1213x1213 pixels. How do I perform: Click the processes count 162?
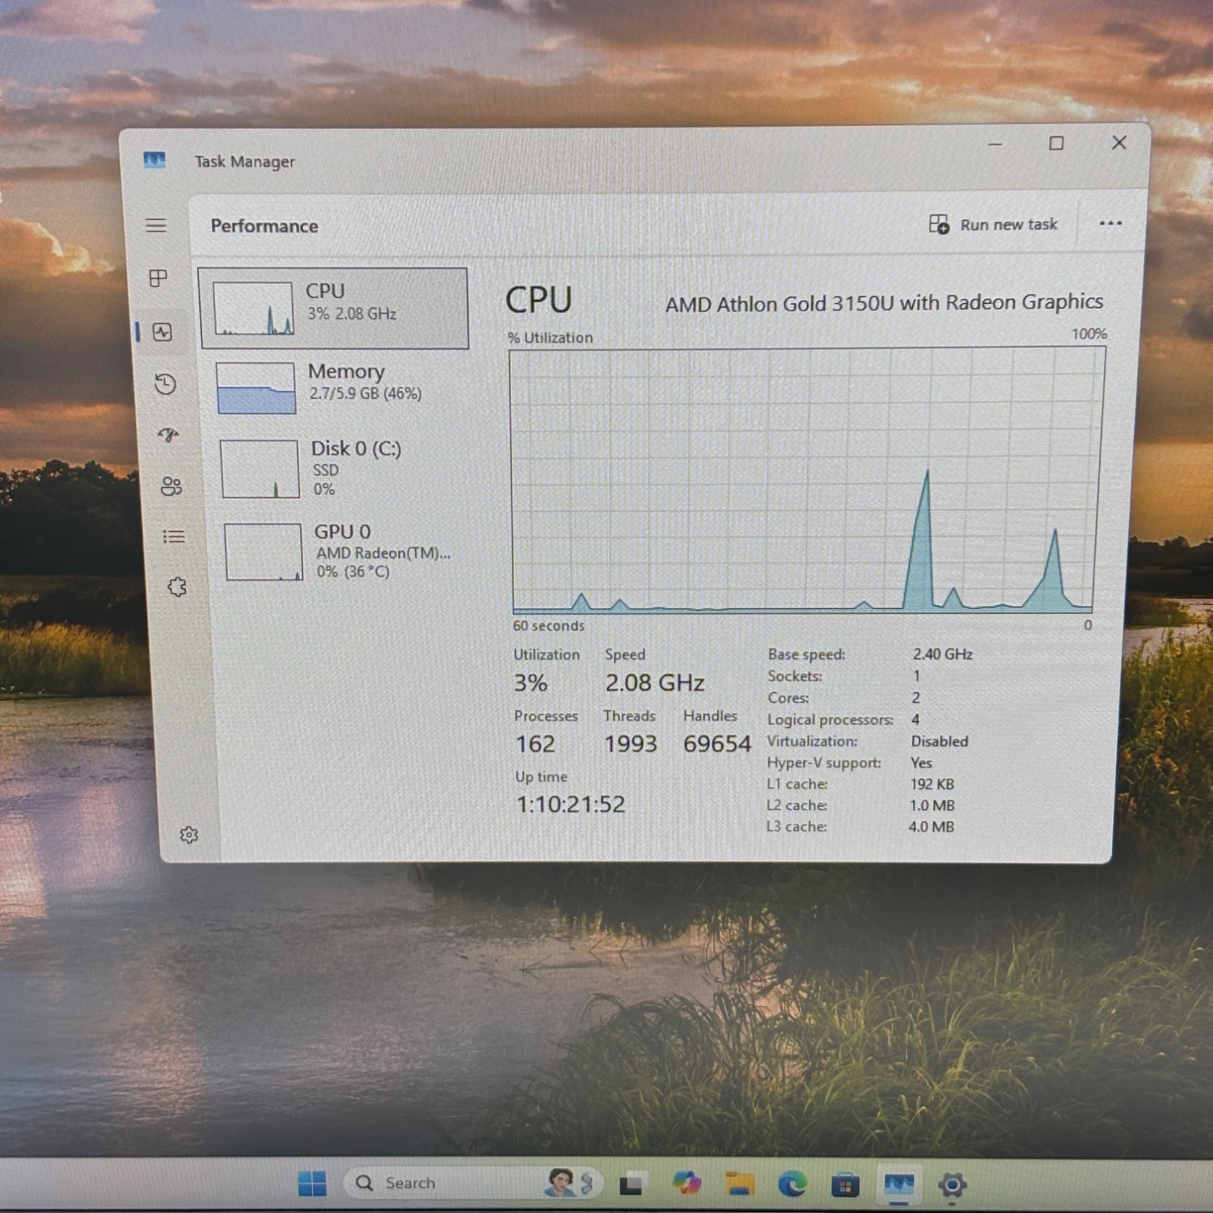pos(535,744)
